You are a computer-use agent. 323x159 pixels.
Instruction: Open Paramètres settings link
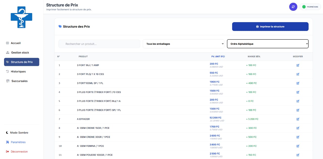pyautogui.click(x=16, y=142)
